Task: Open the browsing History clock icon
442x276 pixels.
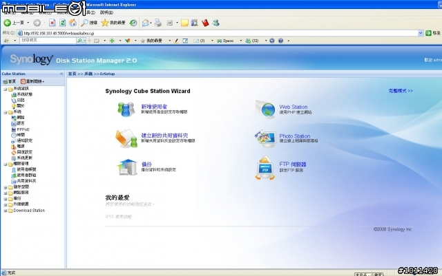Action: coord(133,23)
